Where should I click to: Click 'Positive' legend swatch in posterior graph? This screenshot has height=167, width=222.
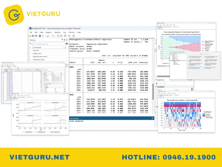click(204, 114)
